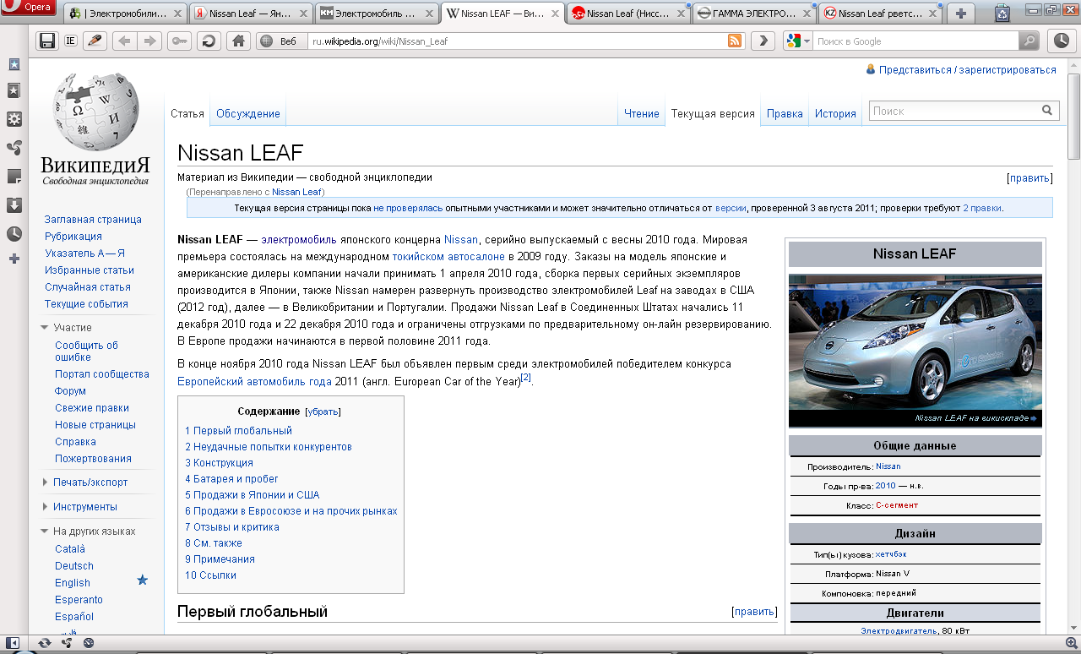Close the 'Электромобили…' first tab
The width and height of the screenshot is (1081, 654).
pyautogui.click(x=178, y=14)
